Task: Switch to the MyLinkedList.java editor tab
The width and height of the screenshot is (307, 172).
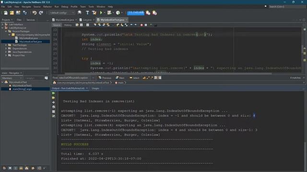Action: tap(65, 20)
